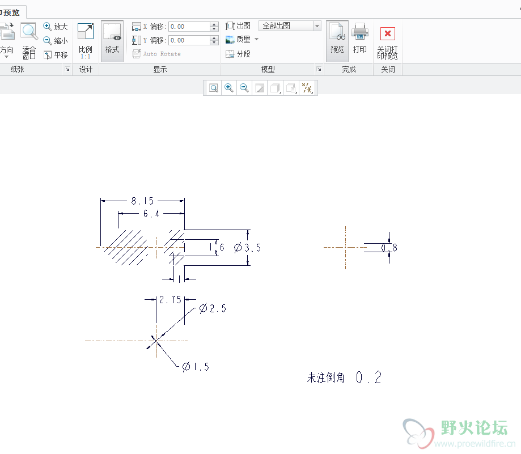The image size is (521, 454).
Task: Click the Y 偏移 value field
Action: [x=189, y=40]
